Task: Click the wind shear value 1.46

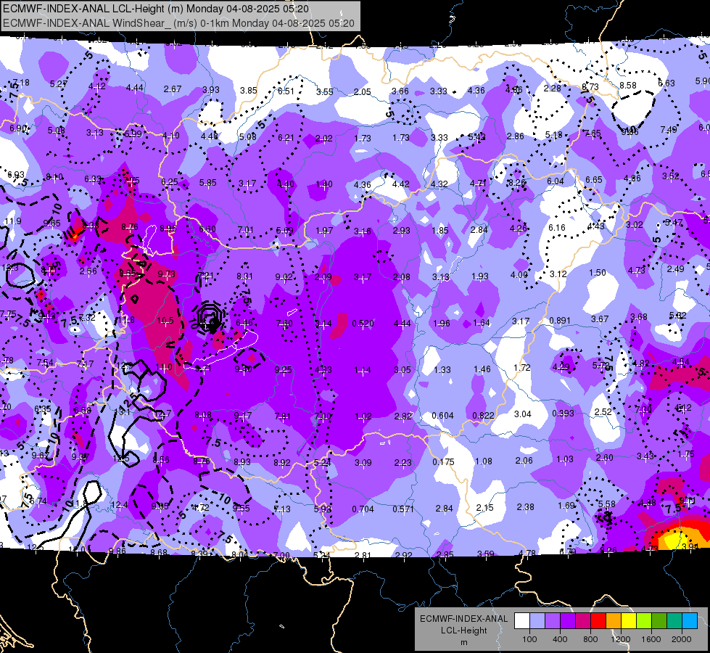Action: point(482,369)
